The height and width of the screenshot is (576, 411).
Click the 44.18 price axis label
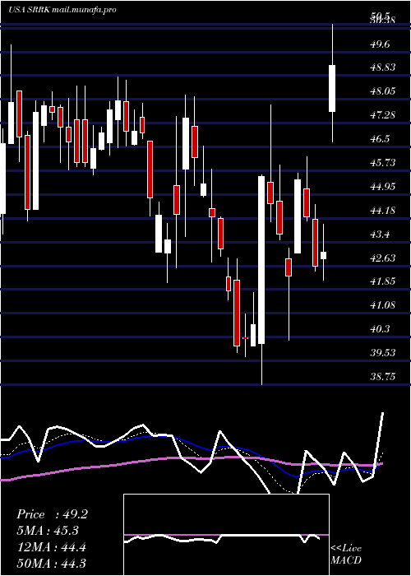(x=383, y=211)
